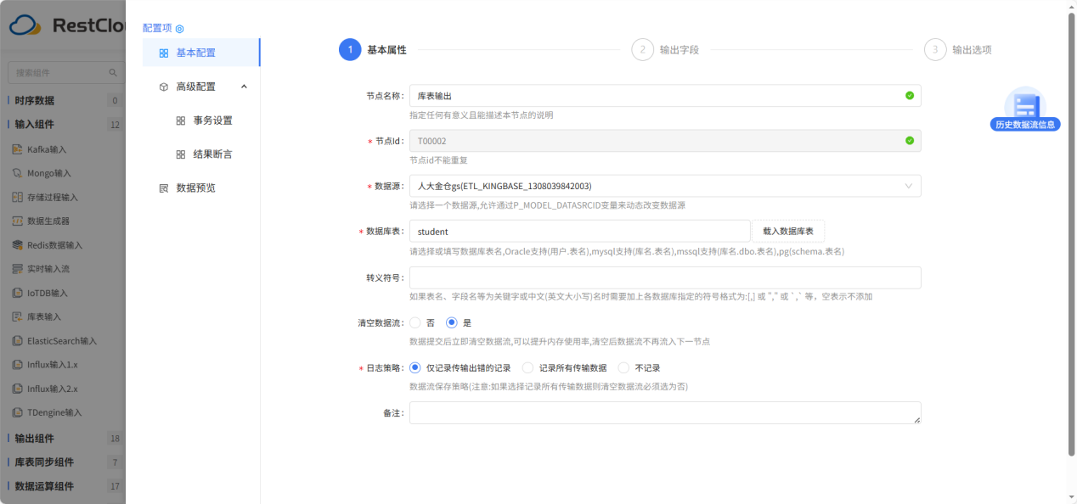Select the 是 radio for 清空数据流
1077x504 pixels.
pos(453,322)
